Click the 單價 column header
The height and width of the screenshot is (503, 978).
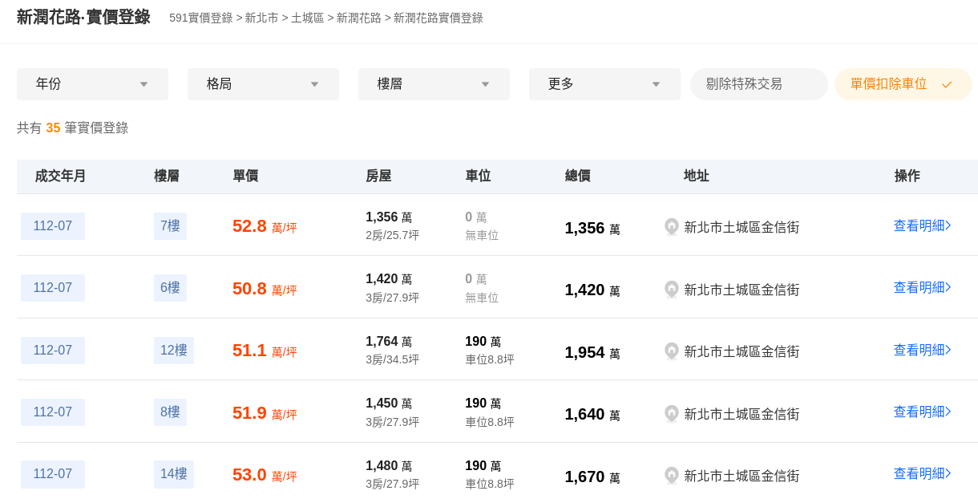click(x=245, y=176)
